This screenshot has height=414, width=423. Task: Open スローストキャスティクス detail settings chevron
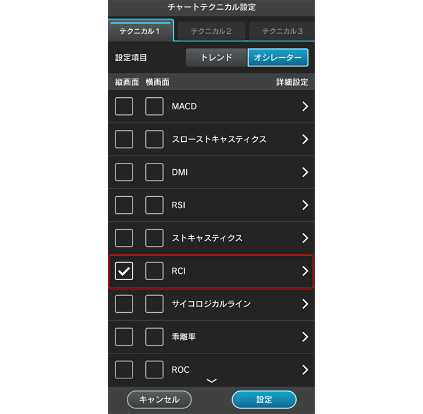(x=305, y=140)
